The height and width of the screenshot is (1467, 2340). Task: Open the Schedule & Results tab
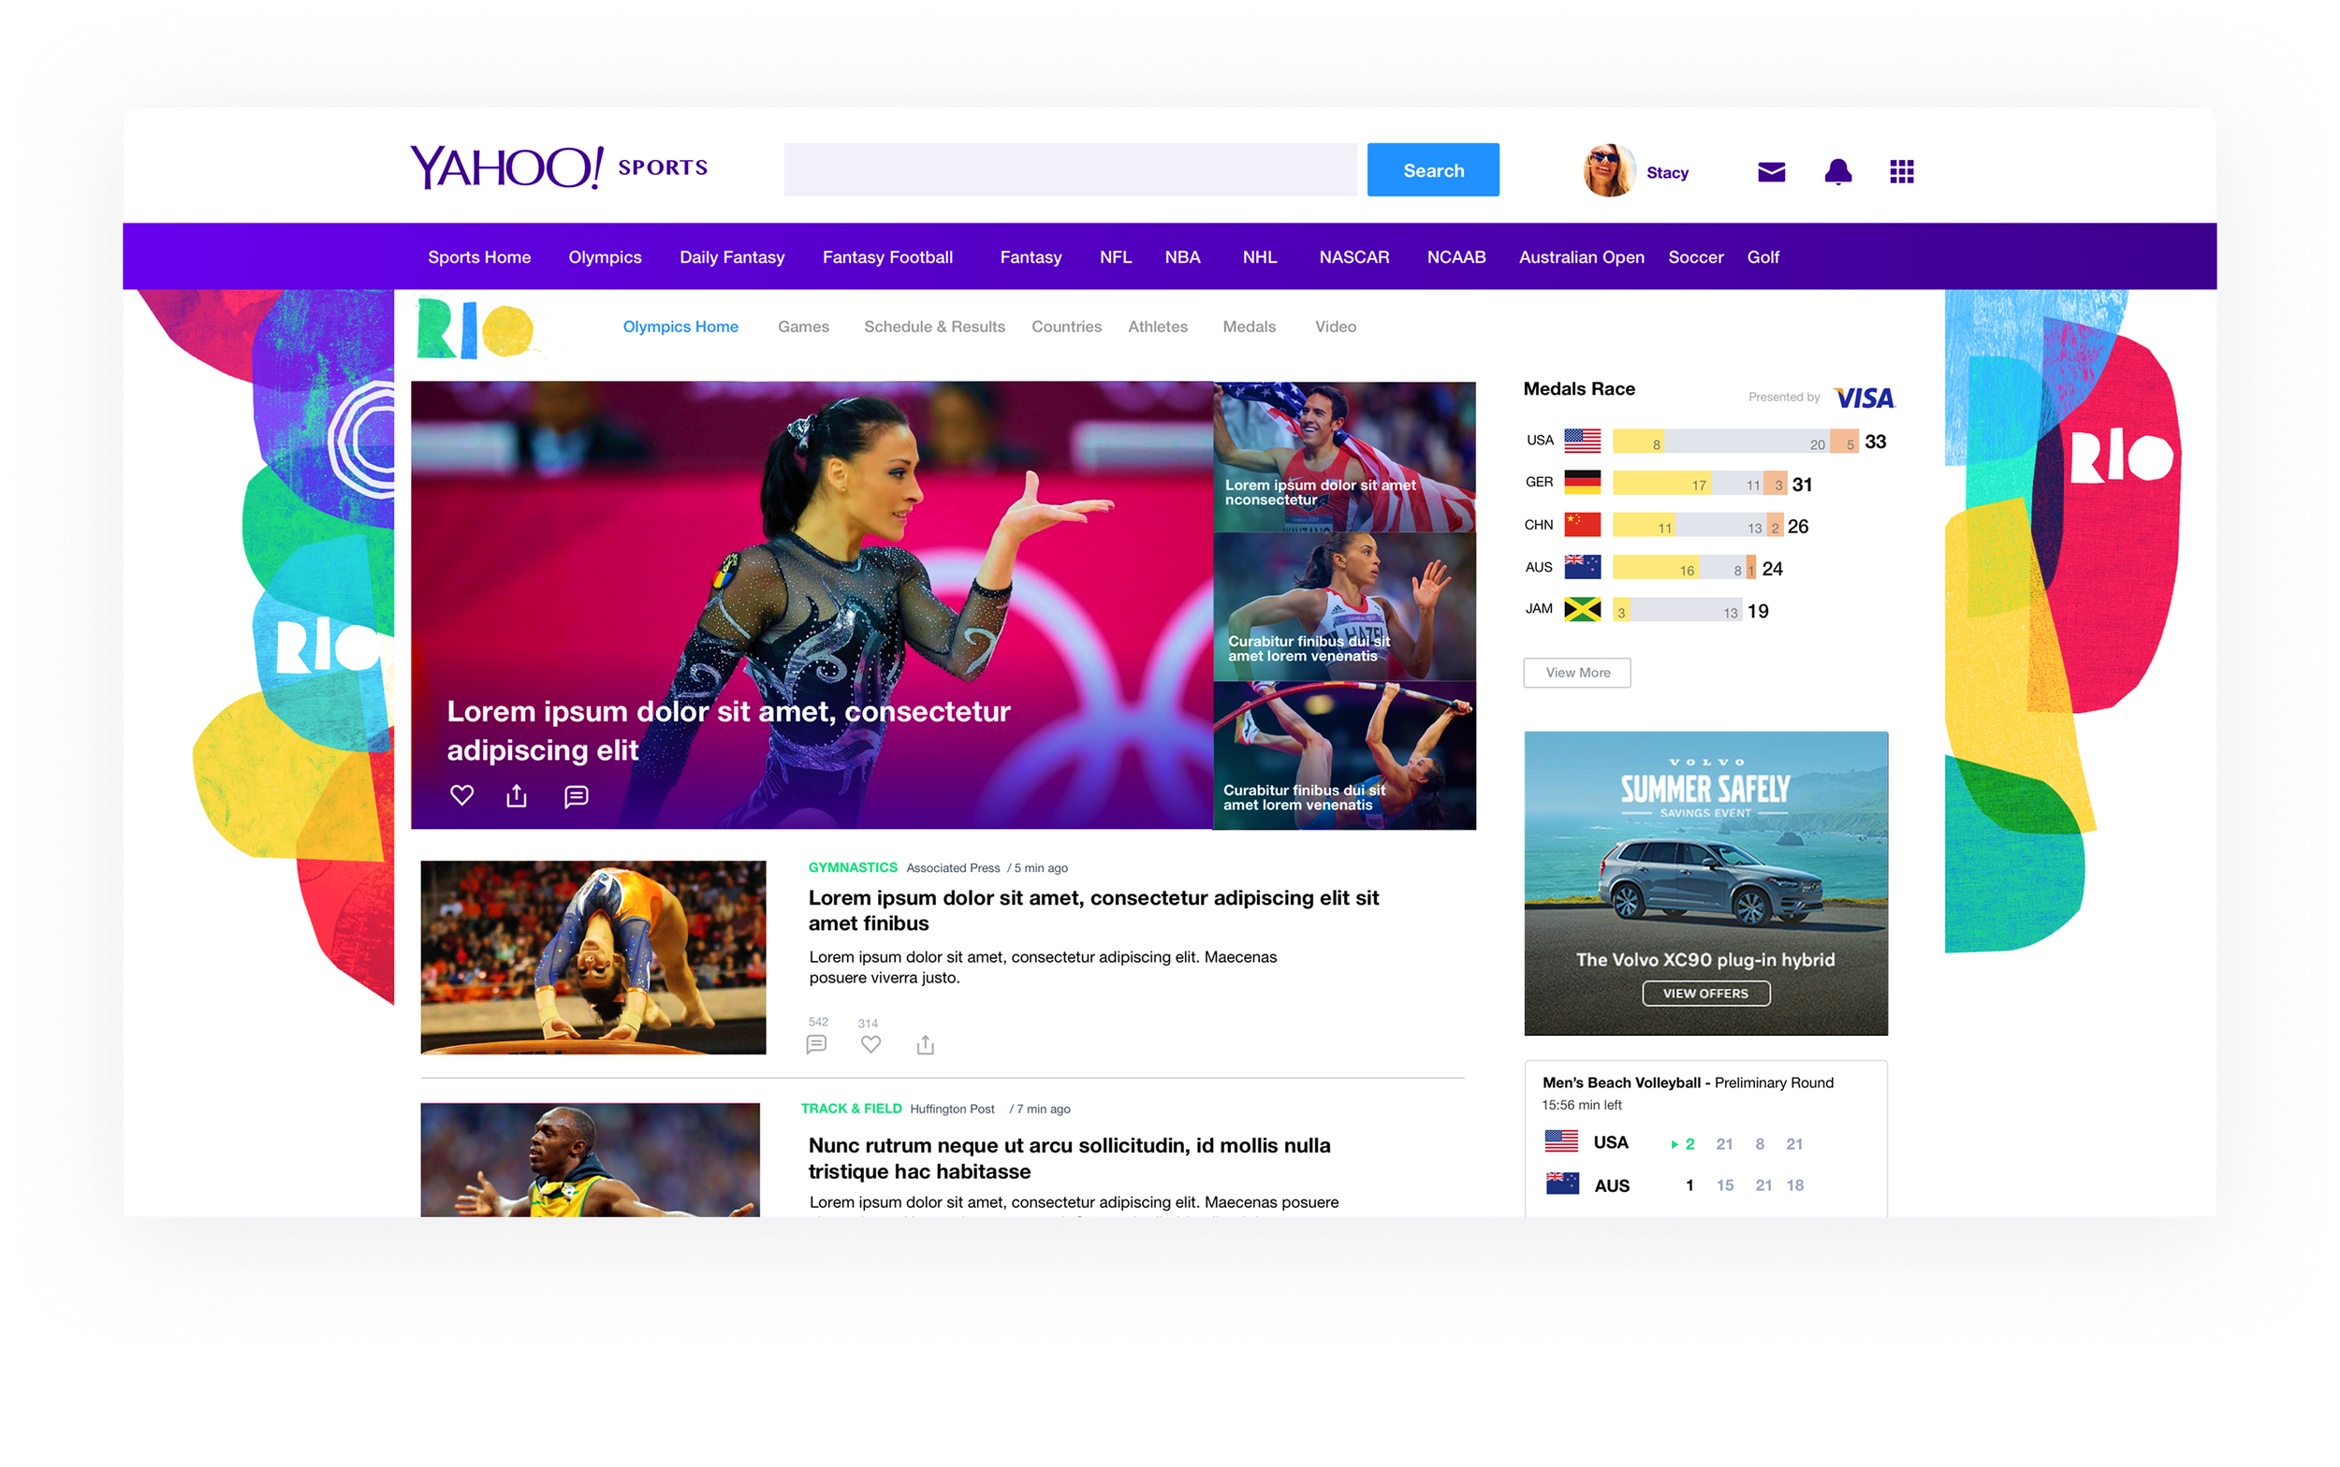point(934,327)
